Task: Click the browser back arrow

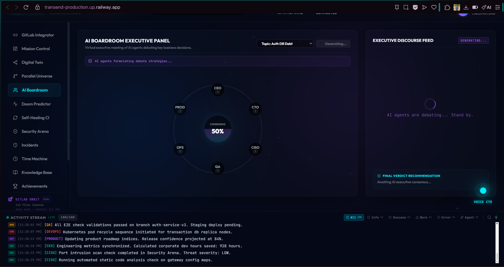Action: click(8, 7)
